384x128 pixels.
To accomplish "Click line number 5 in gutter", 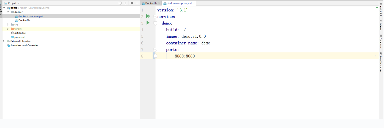I will pos(142,36).
